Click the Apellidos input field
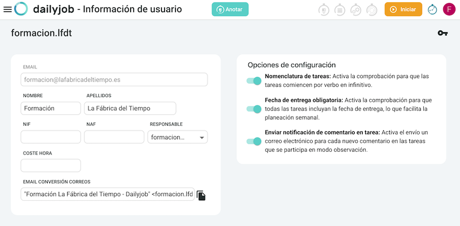 click(130, 108)
